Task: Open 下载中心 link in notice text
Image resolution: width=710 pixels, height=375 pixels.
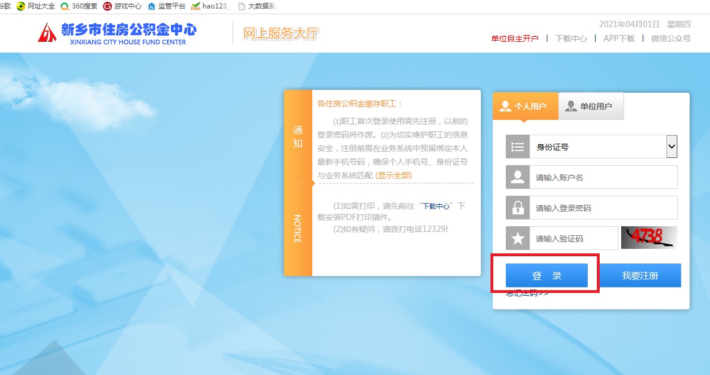Action: (436, 206)
